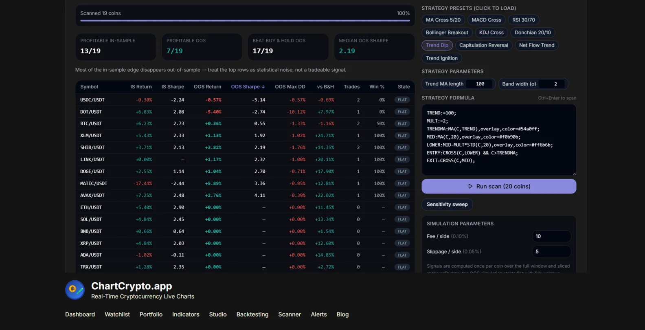
Task: Sort table by IS Return column
Action: tap(141, 87)
